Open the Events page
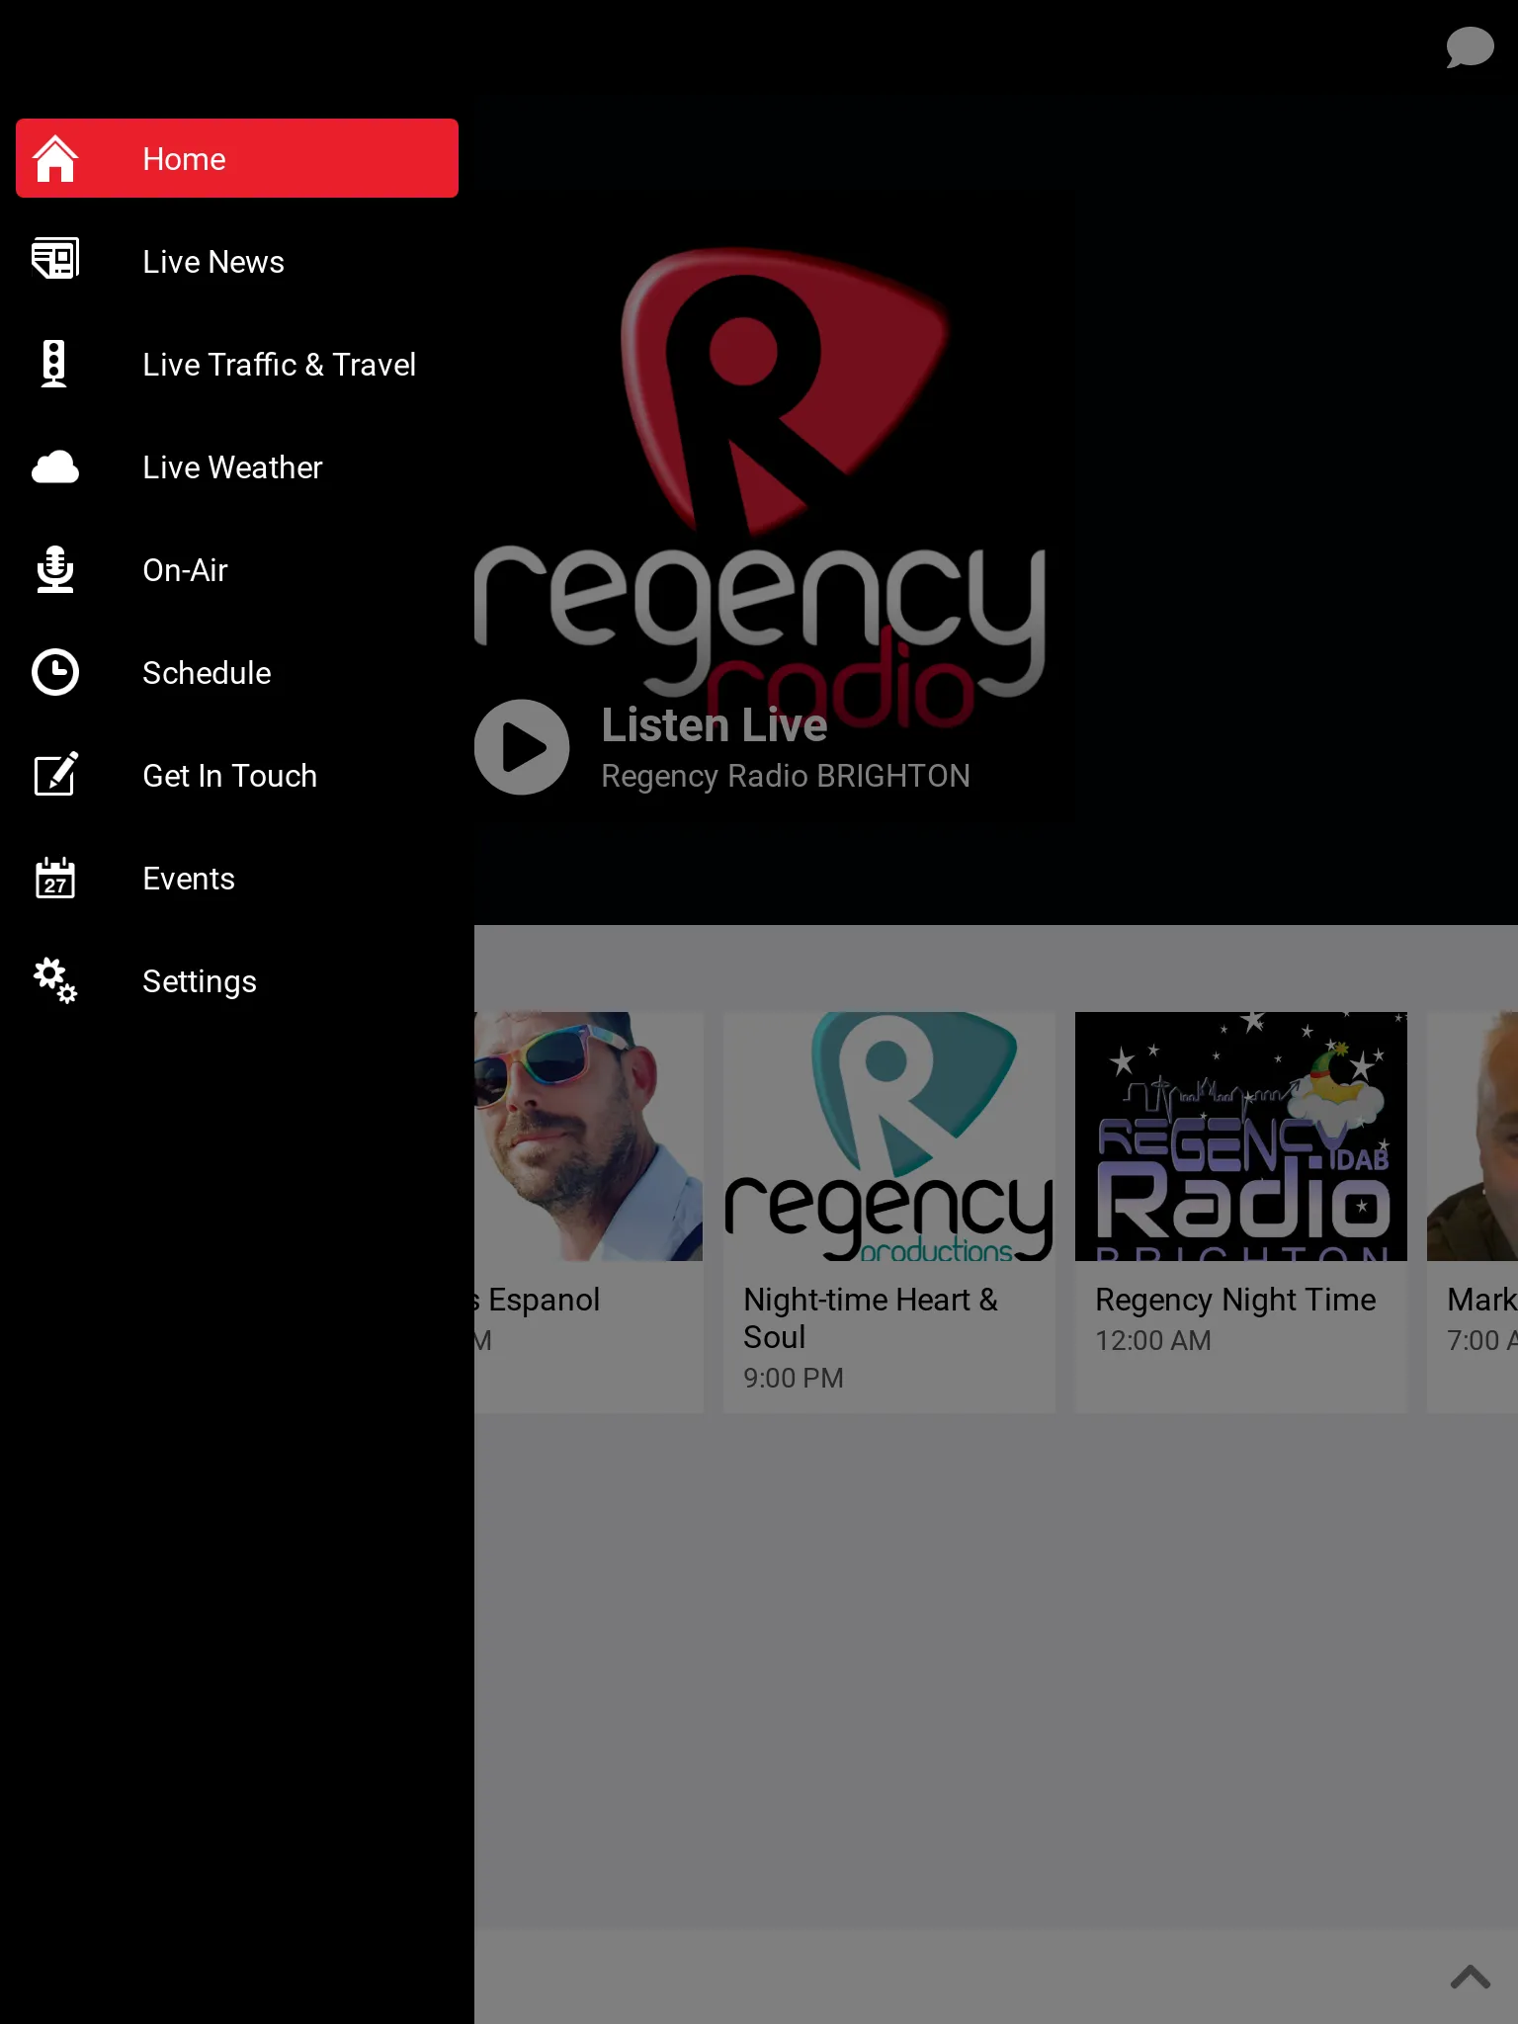1518x2024 pixels. (x=237, y=878)
